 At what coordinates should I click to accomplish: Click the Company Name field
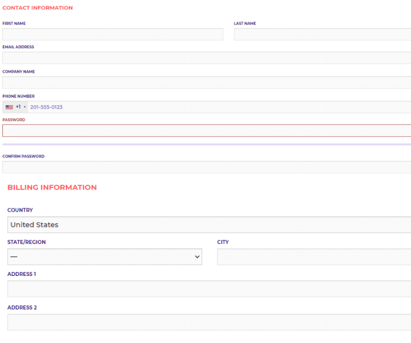pyautogui.click(x=206, y=82)
